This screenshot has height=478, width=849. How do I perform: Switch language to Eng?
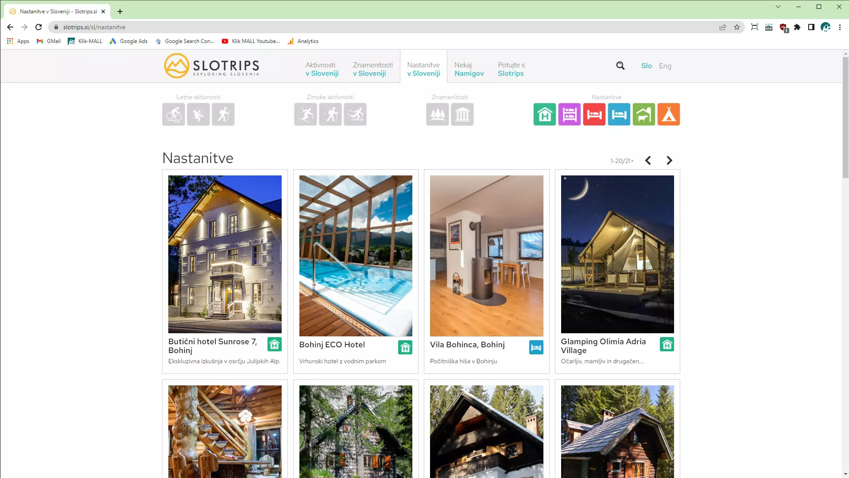coord(665,66)
